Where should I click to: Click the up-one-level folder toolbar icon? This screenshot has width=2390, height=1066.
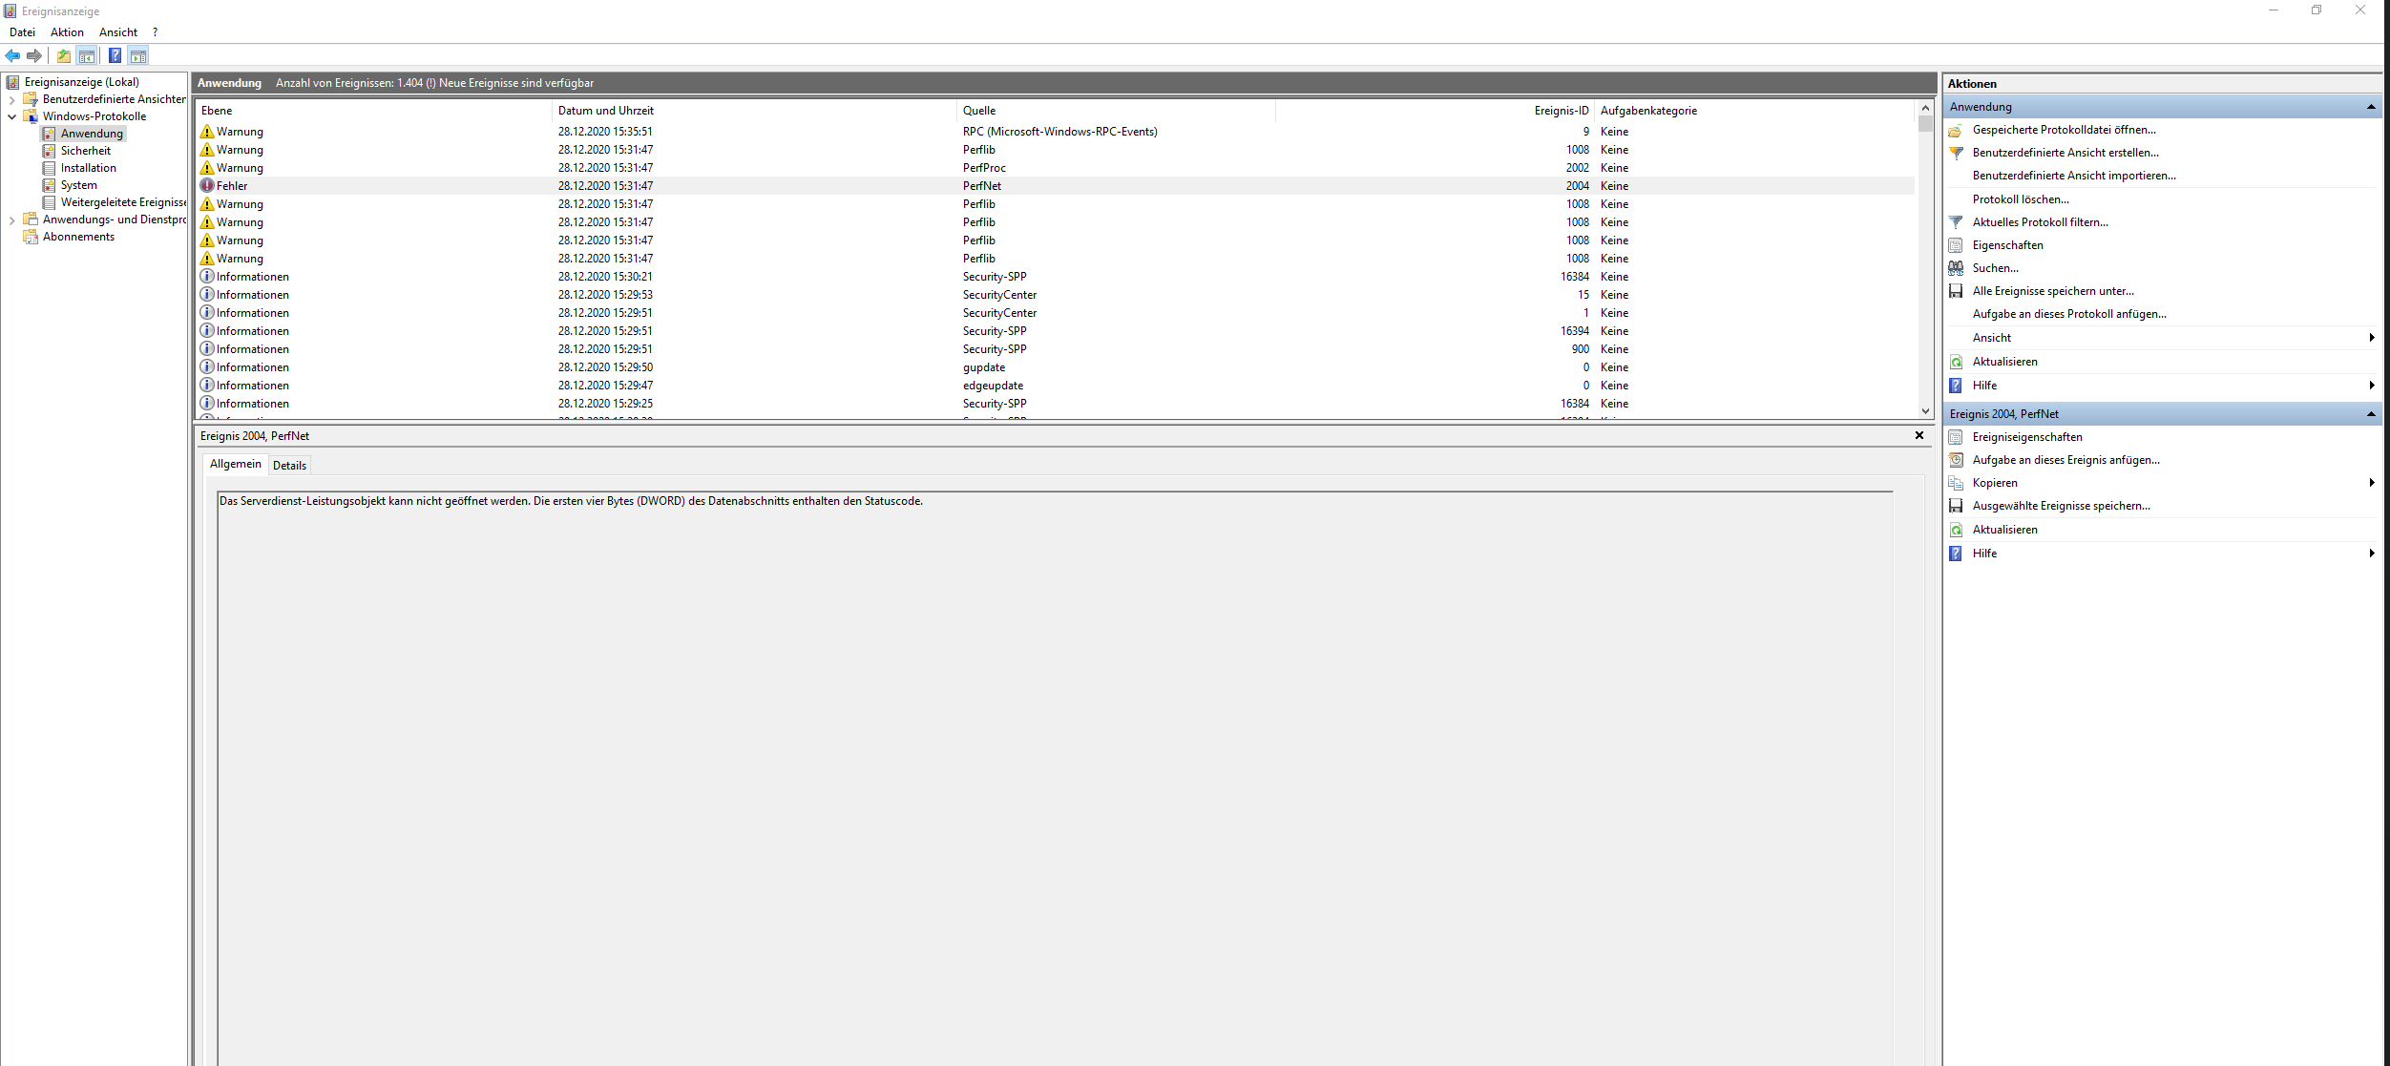pyautogui.click(x=64, y=55)
